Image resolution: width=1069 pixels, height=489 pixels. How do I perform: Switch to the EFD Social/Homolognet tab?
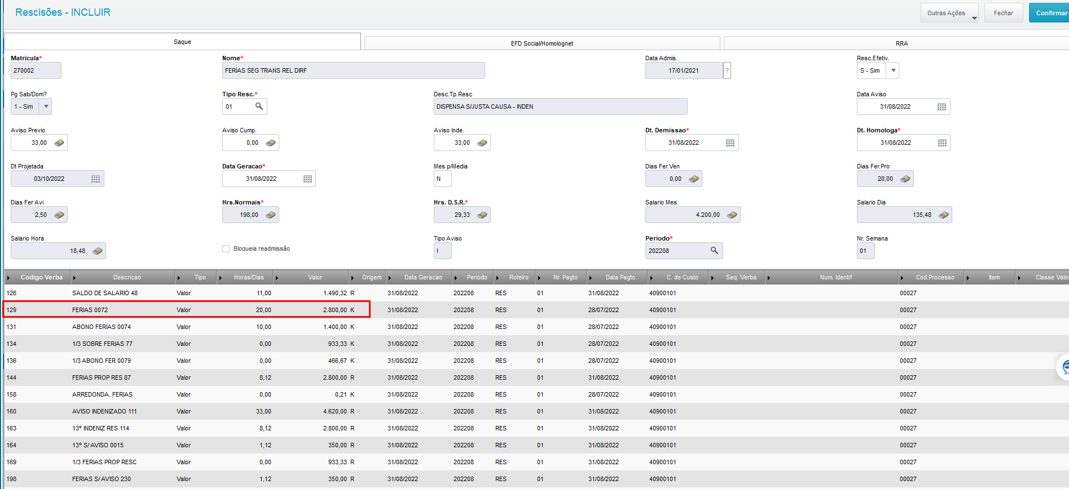coord(542,43)
